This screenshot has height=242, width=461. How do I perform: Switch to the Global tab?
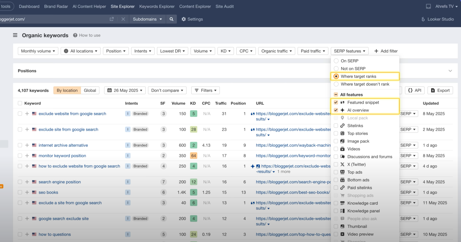tap(90, 90)
